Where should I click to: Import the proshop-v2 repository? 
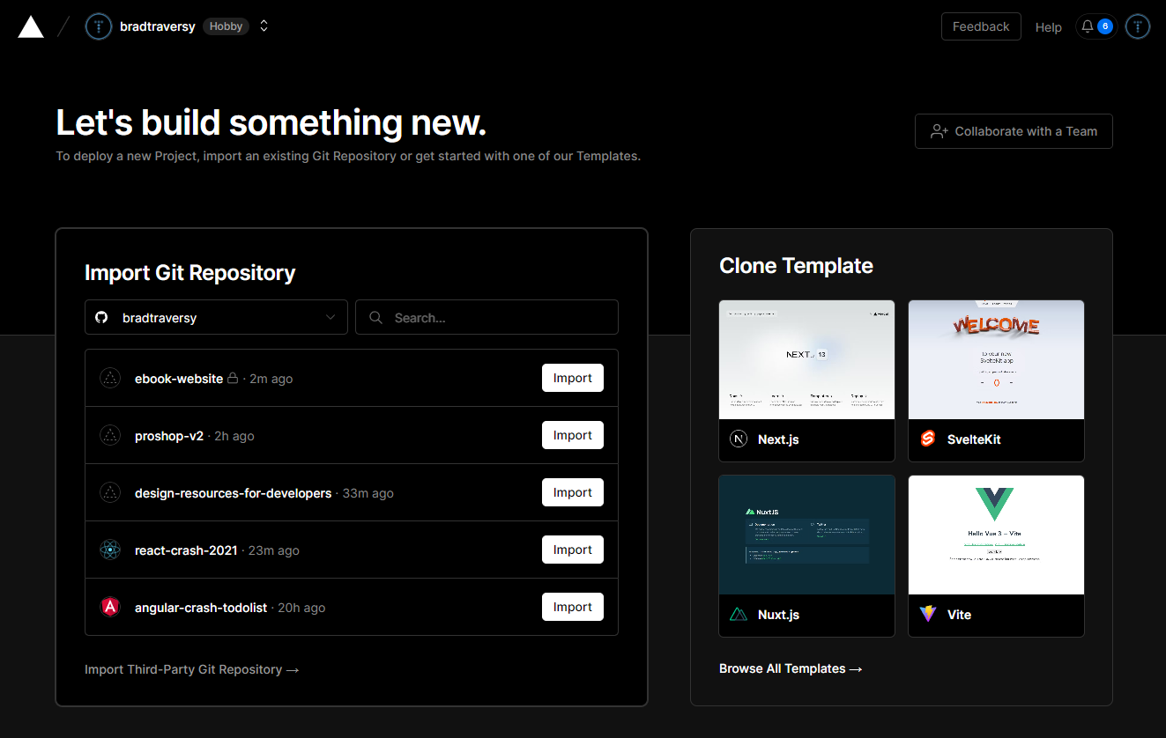573,435
